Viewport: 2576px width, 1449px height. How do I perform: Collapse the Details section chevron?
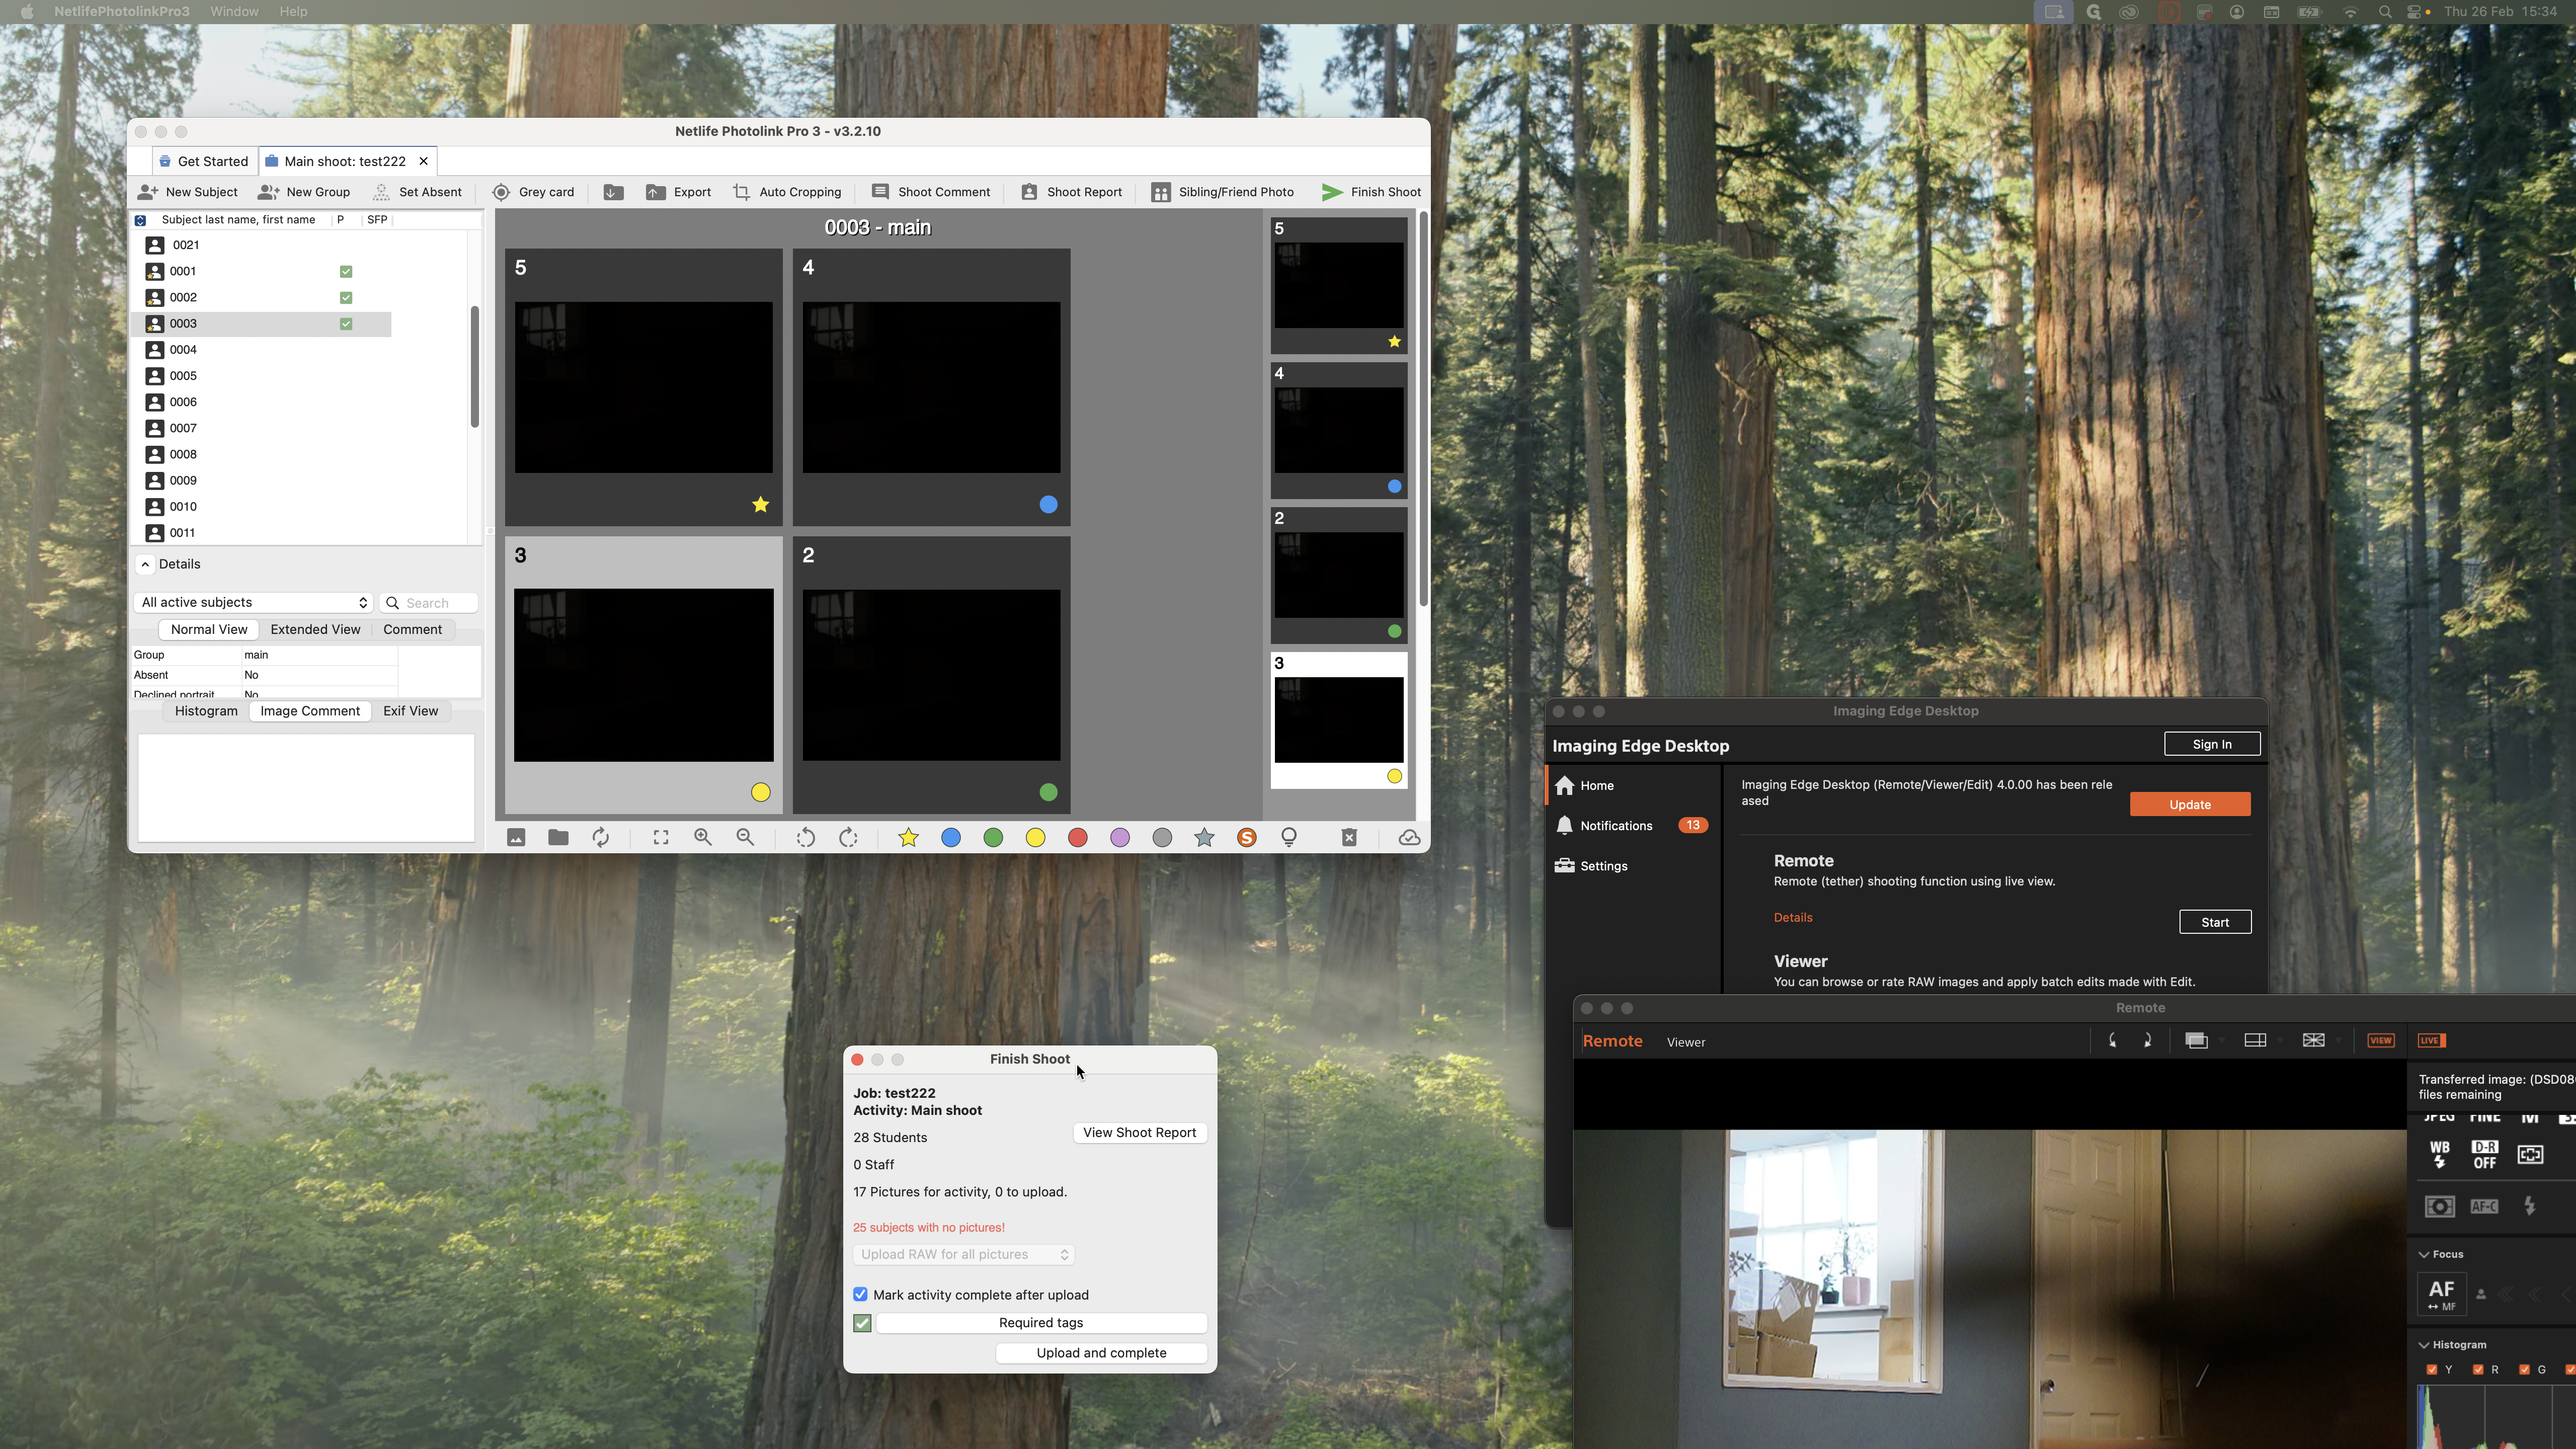click(145, 564)
